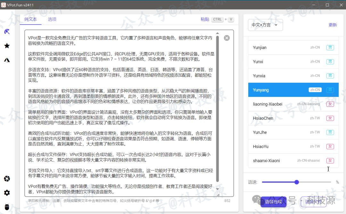
Task: Click the 女 gender badge on liaoning-Xiaobei row
Action: coord(330,104)
